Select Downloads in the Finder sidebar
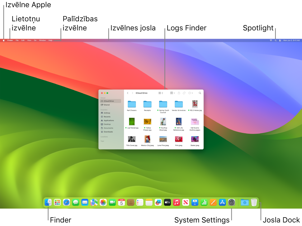 coord(108,132)
